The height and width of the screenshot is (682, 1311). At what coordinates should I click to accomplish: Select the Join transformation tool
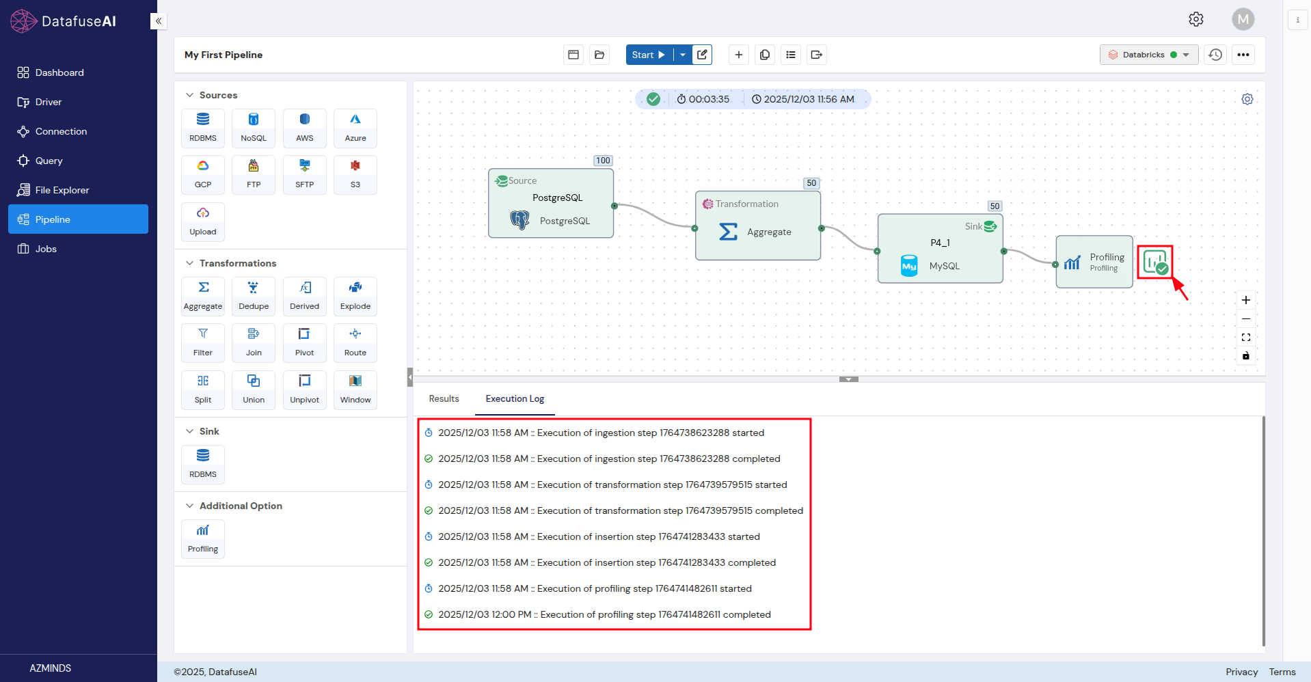253,342
